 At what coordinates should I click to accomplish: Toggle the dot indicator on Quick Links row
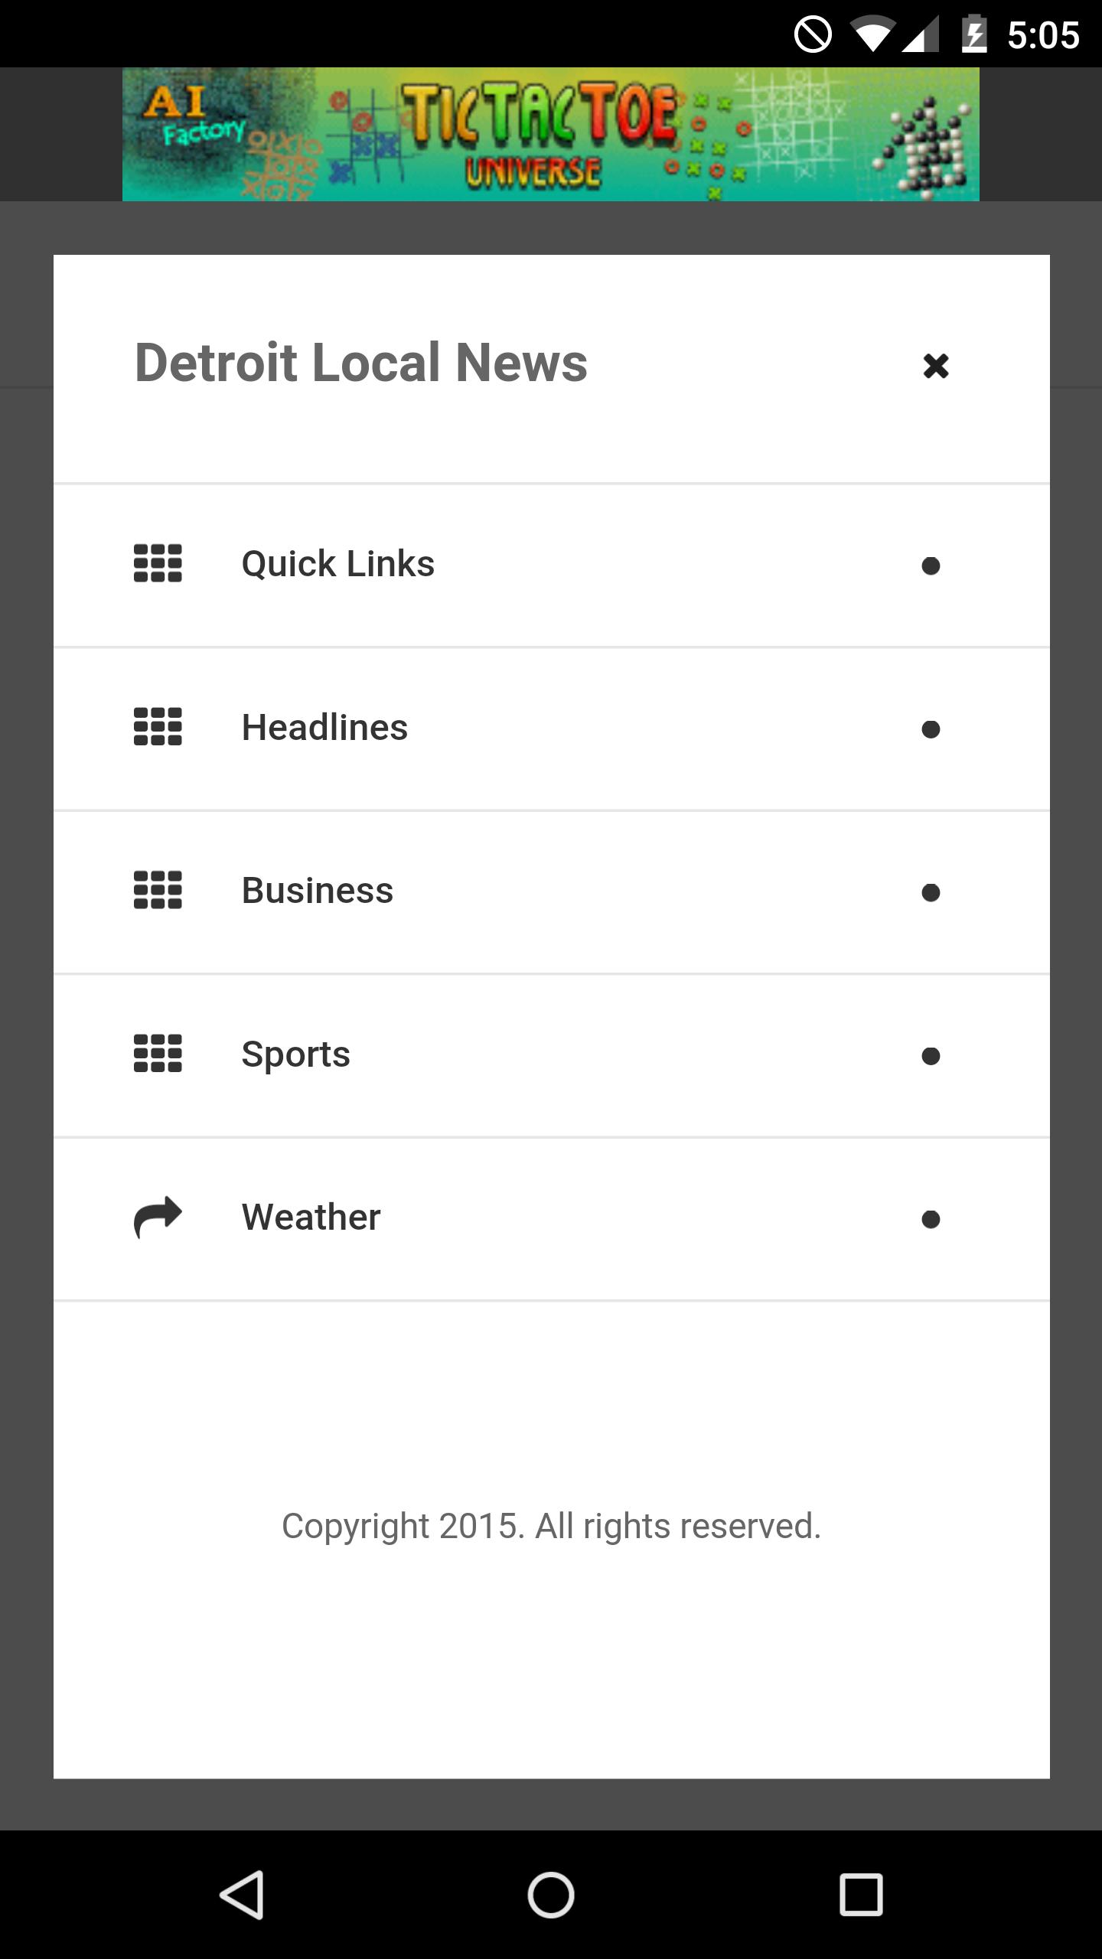(931, 566)
